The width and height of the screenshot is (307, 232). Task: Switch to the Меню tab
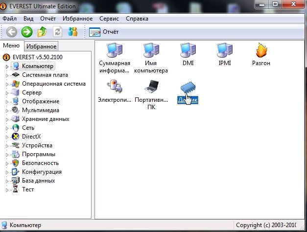click(11, 46)
